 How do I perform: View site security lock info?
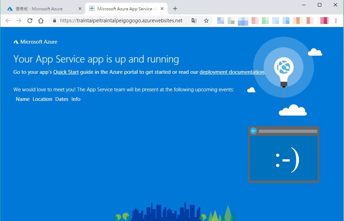(x=55, y=21)
